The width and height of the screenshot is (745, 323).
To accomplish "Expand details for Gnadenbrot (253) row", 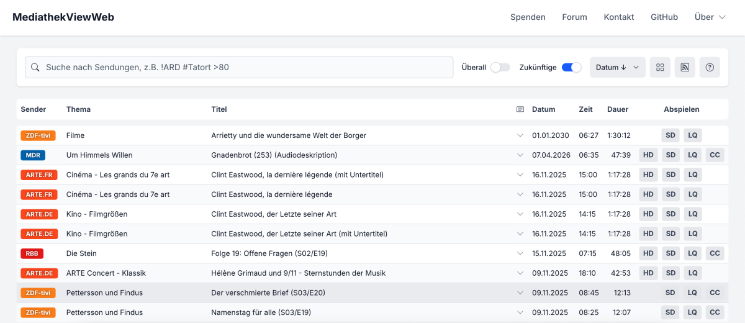I will tap(520, 155).
